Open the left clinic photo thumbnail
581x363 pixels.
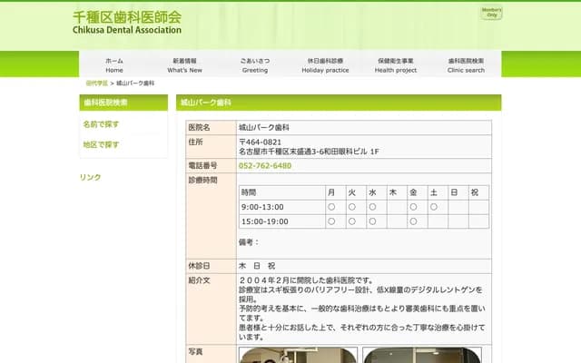click(299, 355)
